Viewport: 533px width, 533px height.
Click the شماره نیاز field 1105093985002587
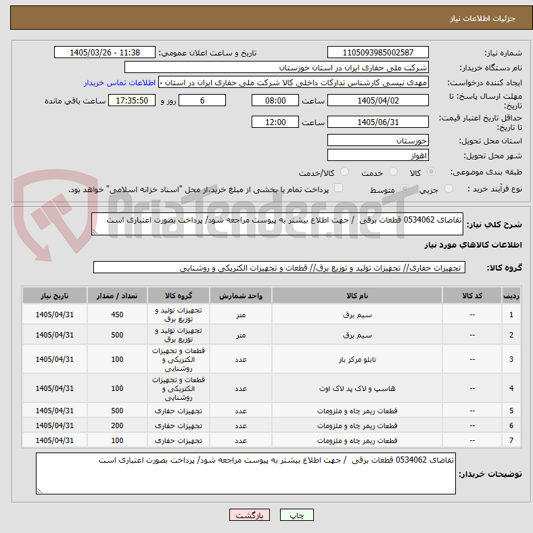pos(378,52)
